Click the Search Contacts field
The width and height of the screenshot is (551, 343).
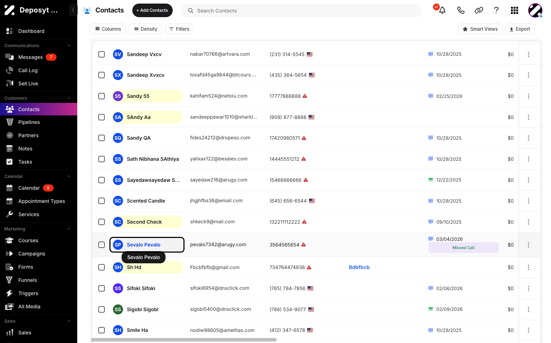tap(301, 11)
